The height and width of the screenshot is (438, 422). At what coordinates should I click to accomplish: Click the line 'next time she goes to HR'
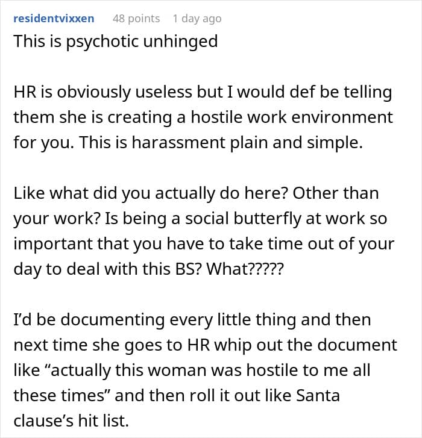coord(205,345)
